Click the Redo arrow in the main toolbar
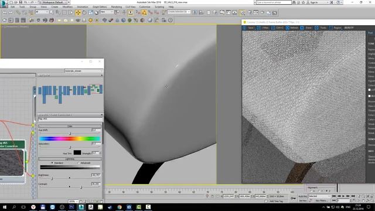Image resolution: width=375 pixels, height=211 pixels. (x=11, y=12)
